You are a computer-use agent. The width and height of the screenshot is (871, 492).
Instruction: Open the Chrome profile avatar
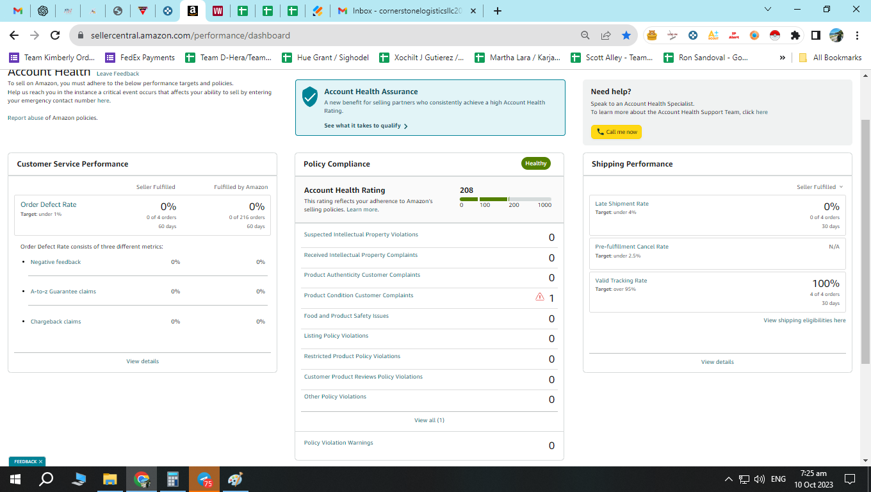pos(836,35)
